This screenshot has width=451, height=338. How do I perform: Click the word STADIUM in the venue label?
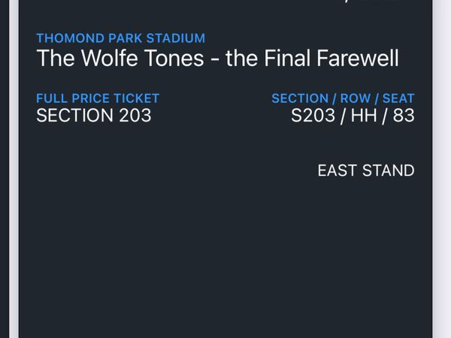(176, 38)
